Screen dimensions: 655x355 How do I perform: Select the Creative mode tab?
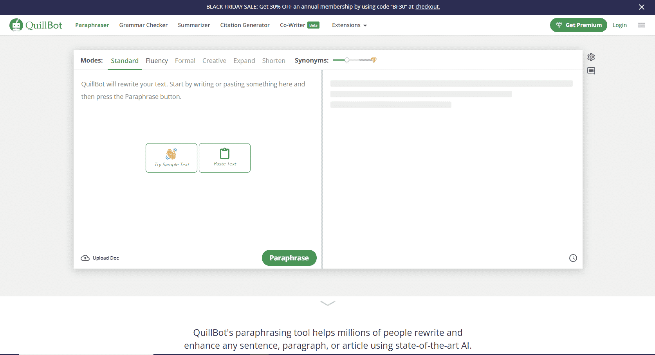click(214, 61)
